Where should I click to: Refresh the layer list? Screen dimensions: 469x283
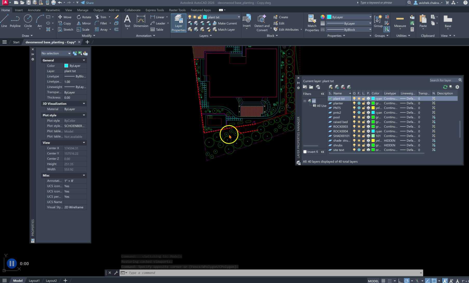[445, 87]
